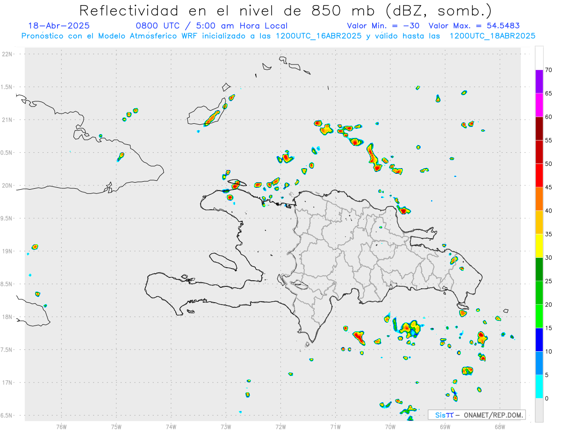
Task: Click the gray below-zero legend band
Action: point(539,410)
